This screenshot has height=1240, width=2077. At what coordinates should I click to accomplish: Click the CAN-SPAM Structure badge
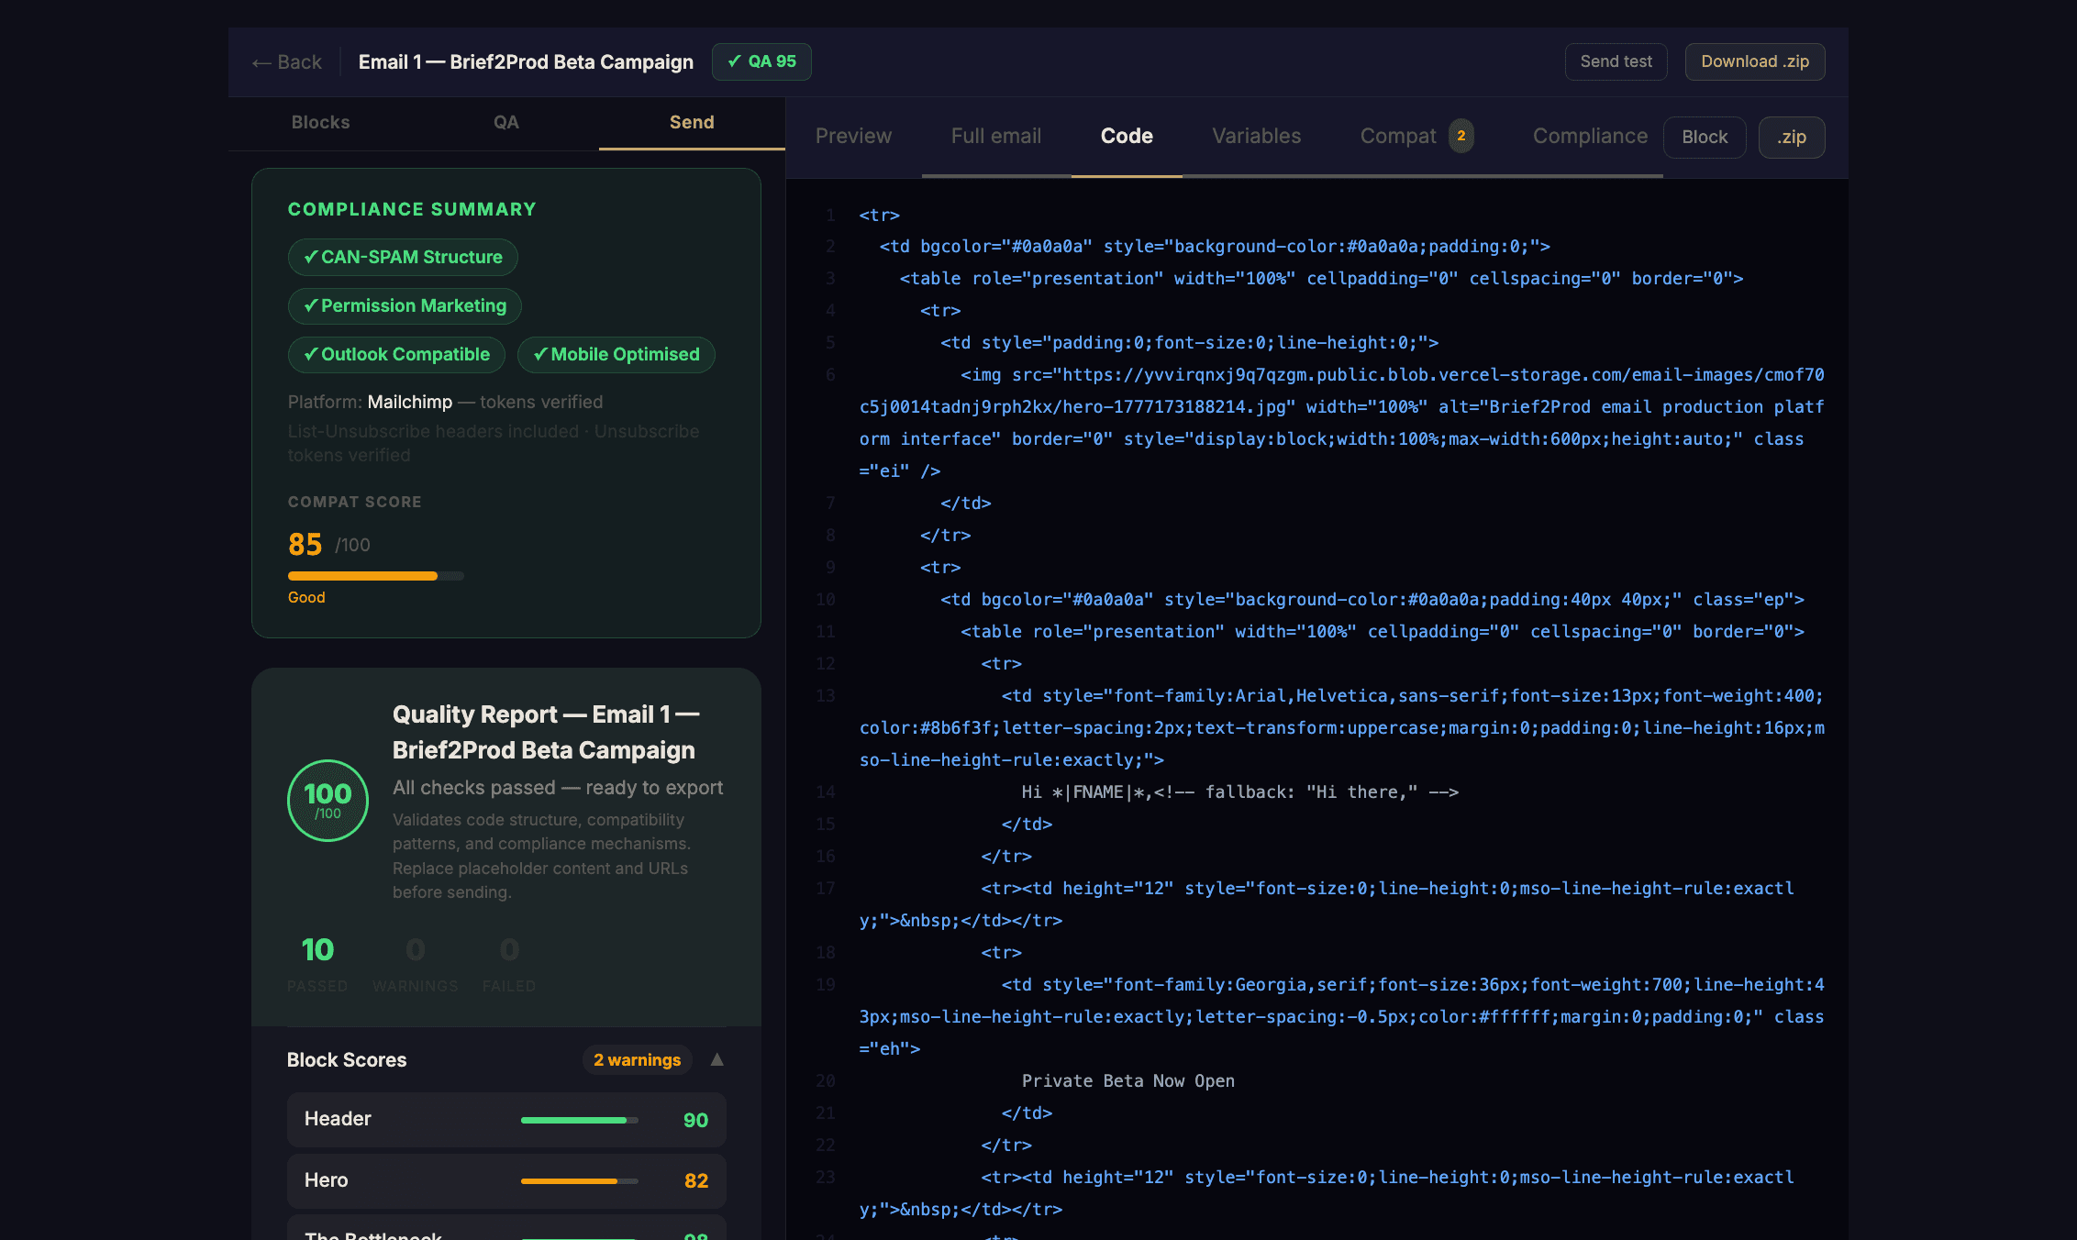click(403, 257)
